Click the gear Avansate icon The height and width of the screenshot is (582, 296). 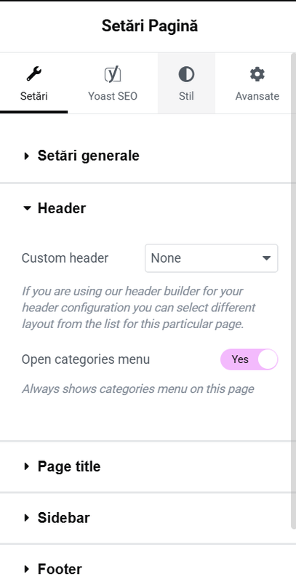(x=257, y=74)
